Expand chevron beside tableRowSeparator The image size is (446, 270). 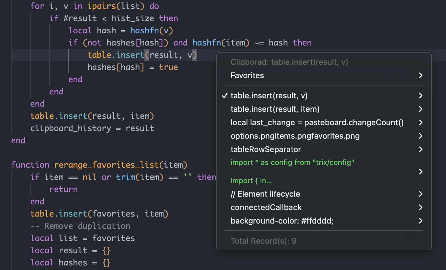[421, 149]
